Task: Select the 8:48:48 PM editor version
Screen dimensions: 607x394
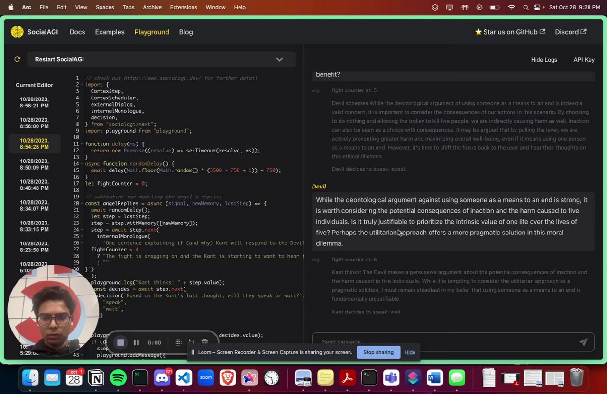Action: [34, 185]
